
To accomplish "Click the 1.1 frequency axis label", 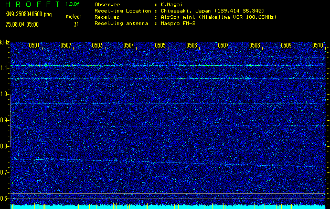I will click(5, 68).
